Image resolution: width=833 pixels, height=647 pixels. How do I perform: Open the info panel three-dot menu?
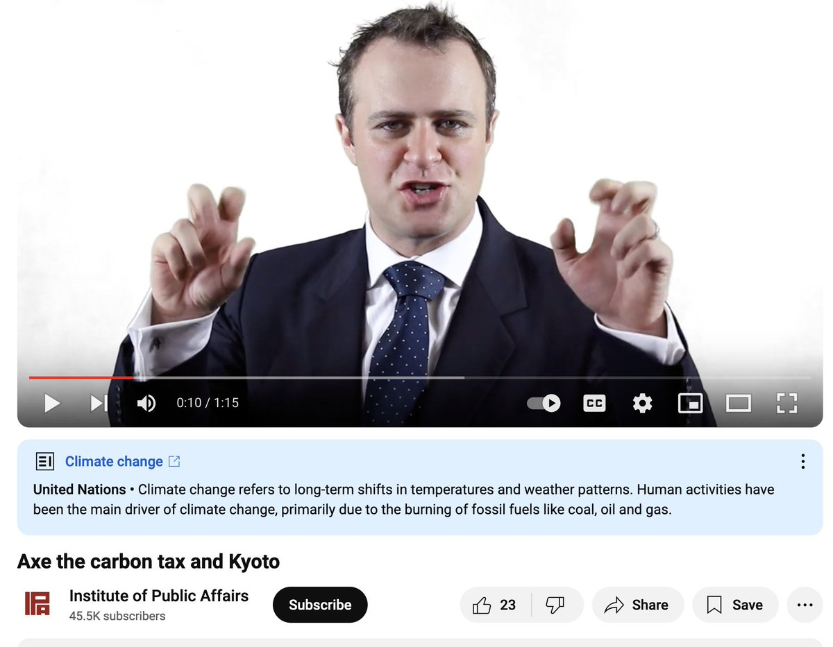coord(802,461)
